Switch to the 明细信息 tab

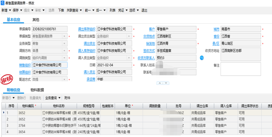14,90
